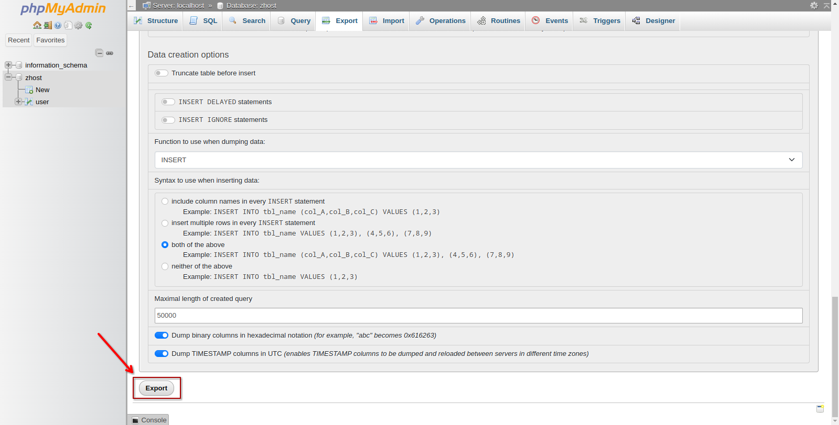The image size is (839, 425).
Task: Click the maximal query length field
Action: click(478, 316)
